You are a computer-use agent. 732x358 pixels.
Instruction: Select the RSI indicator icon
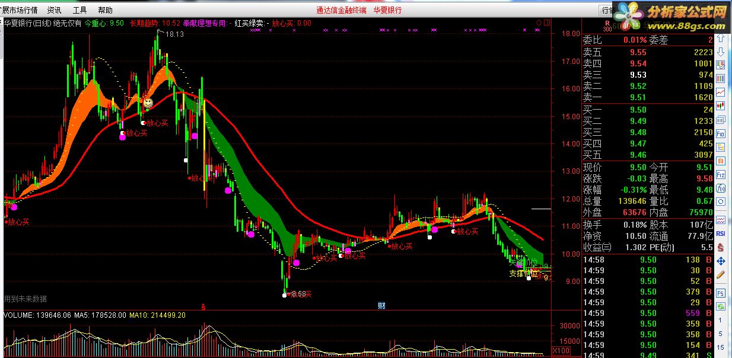[x=721, y=234]
